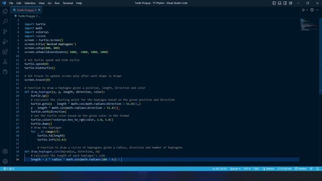Click the screen.setworldcoordinates line
Screen dimensions: 322x181
click(x=66, y=52)
